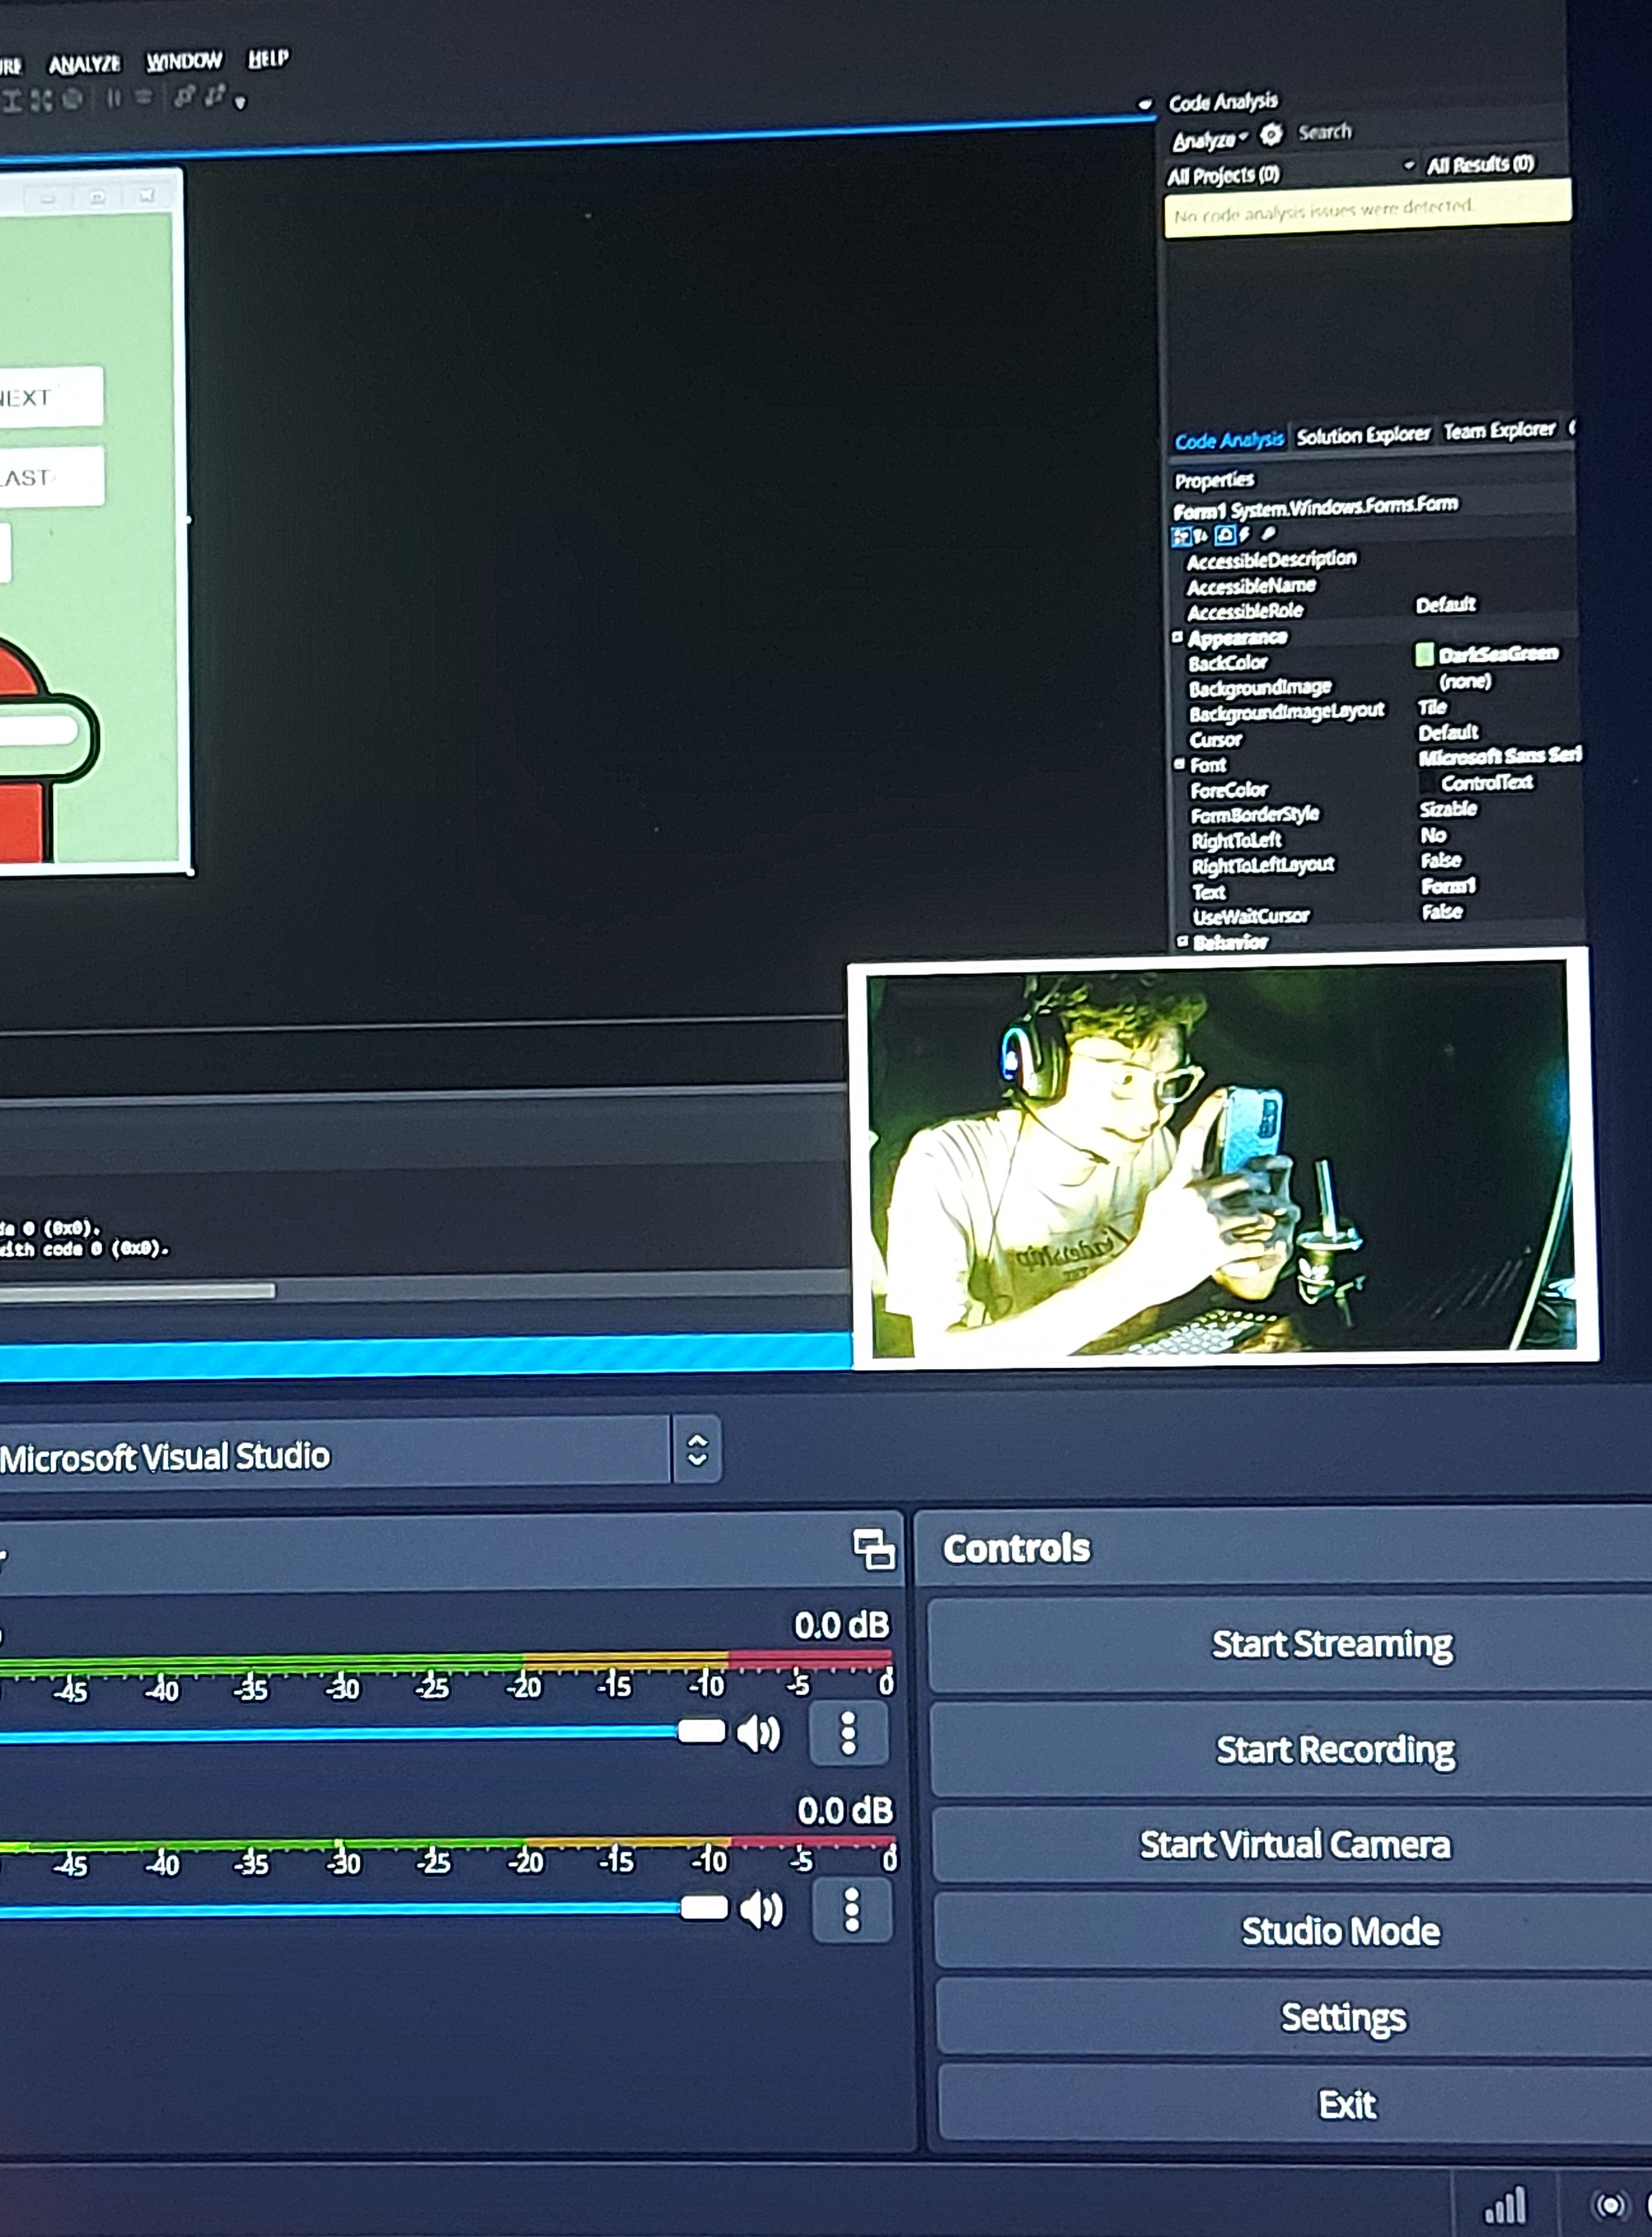Mute the second audio channel speaker
This screenshot has width=1652, height=2237.
point(761,1909)
